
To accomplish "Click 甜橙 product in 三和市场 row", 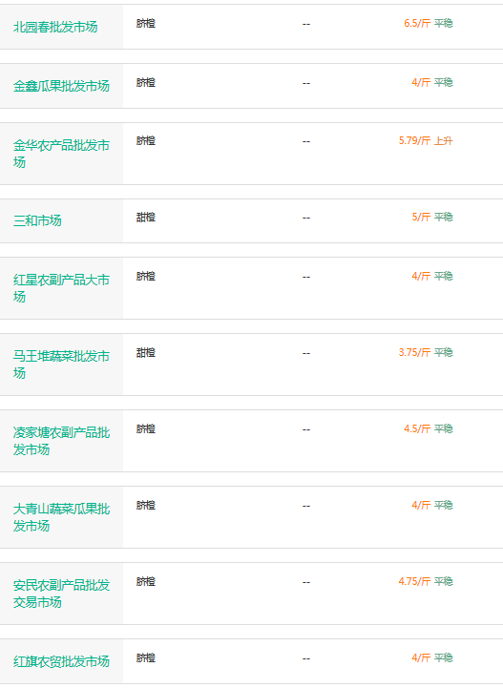I will point(146,218).
